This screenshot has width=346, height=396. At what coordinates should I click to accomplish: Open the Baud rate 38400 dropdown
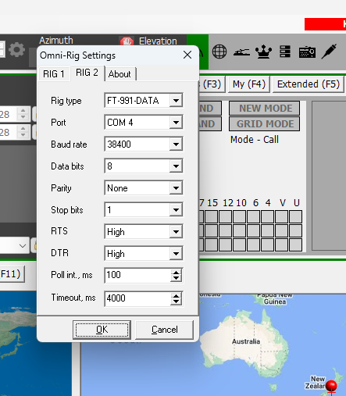(x=176, y=144)
